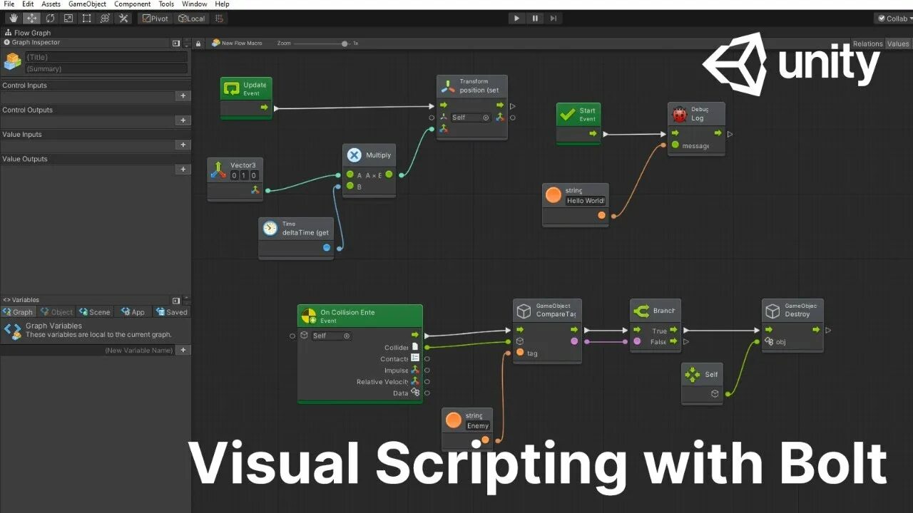Click the Multiply node X icon
Screen dimensions: 913x513
point(355,155)
